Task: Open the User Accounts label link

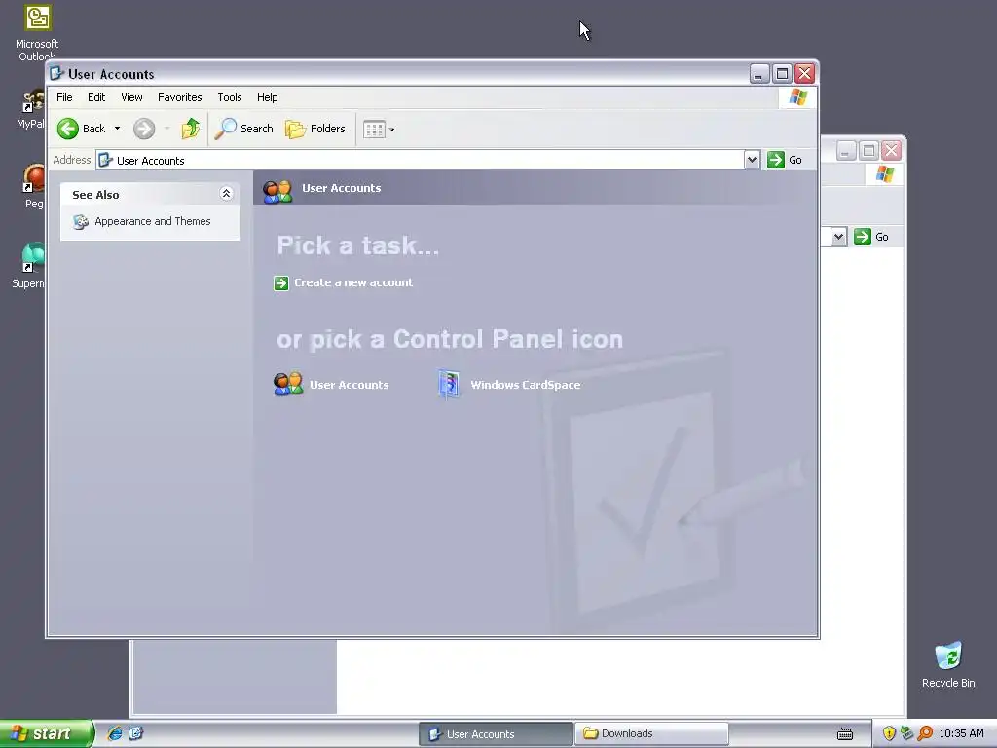Action: pyautogui.click(x=350, y=385)
